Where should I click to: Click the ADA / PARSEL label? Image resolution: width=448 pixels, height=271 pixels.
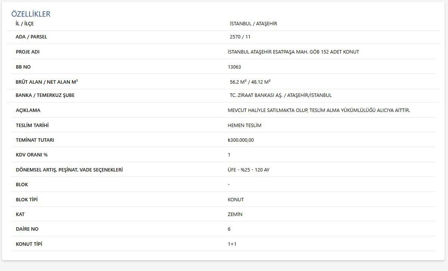click(x=31, y=37)
